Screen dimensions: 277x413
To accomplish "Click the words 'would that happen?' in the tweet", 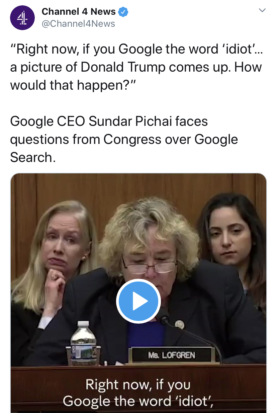I will click(x=72, y=85).
